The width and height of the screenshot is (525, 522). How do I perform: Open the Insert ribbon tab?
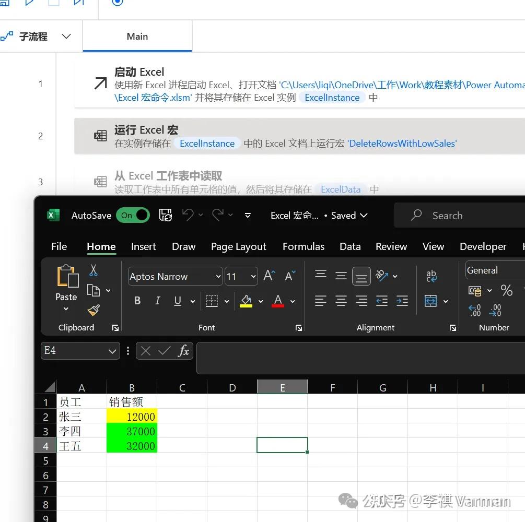point(143,246)
